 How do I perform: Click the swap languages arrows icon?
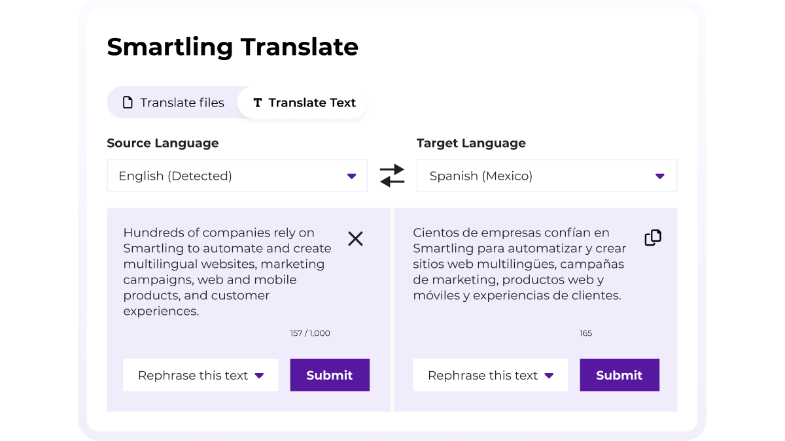point(391,175)
